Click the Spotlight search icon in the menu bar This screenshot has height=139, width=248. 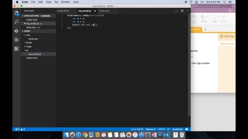point(224,2)
